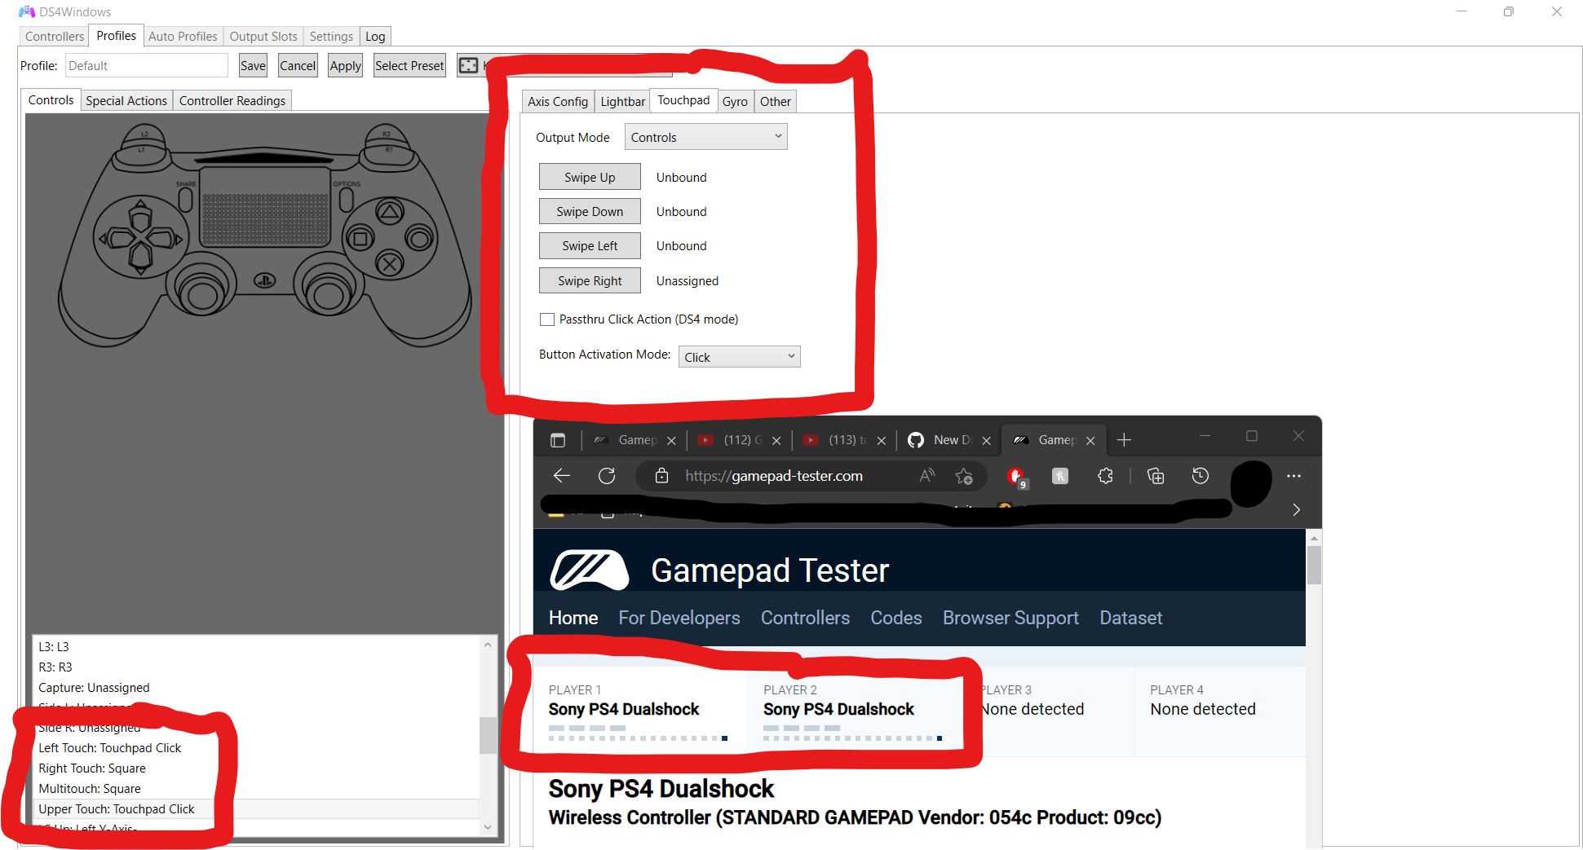1583x850 pixels.
Task: Switch to the Lightbar tab
Action: pos(622,102)
